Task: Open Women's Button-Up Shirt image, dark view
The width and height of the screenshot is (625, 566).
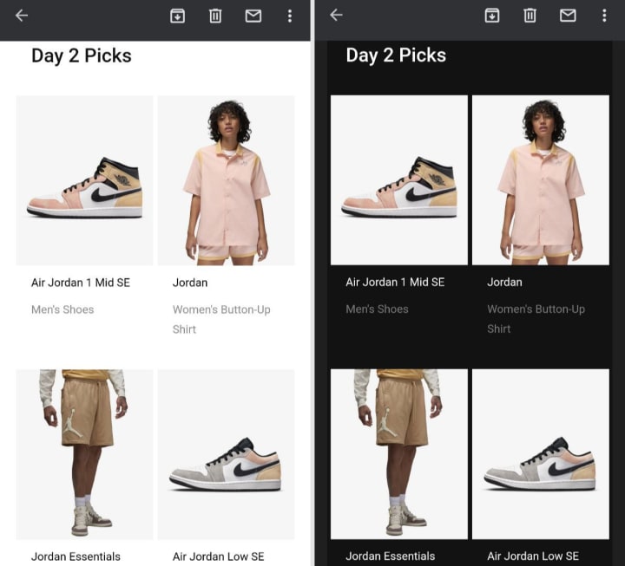Action: click(541, 180)
